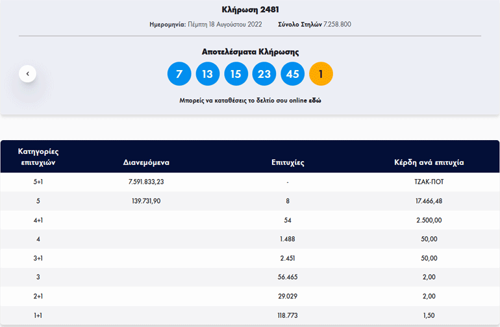
Task: Select the 4+1 category row label
Action: pyautogui.click(x=38, y=221)
